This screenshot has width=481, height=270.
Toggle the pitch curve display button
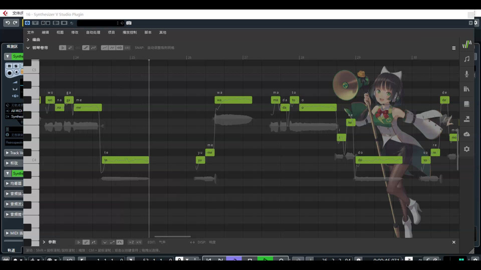pyautogui.click(x=93, y=48)
